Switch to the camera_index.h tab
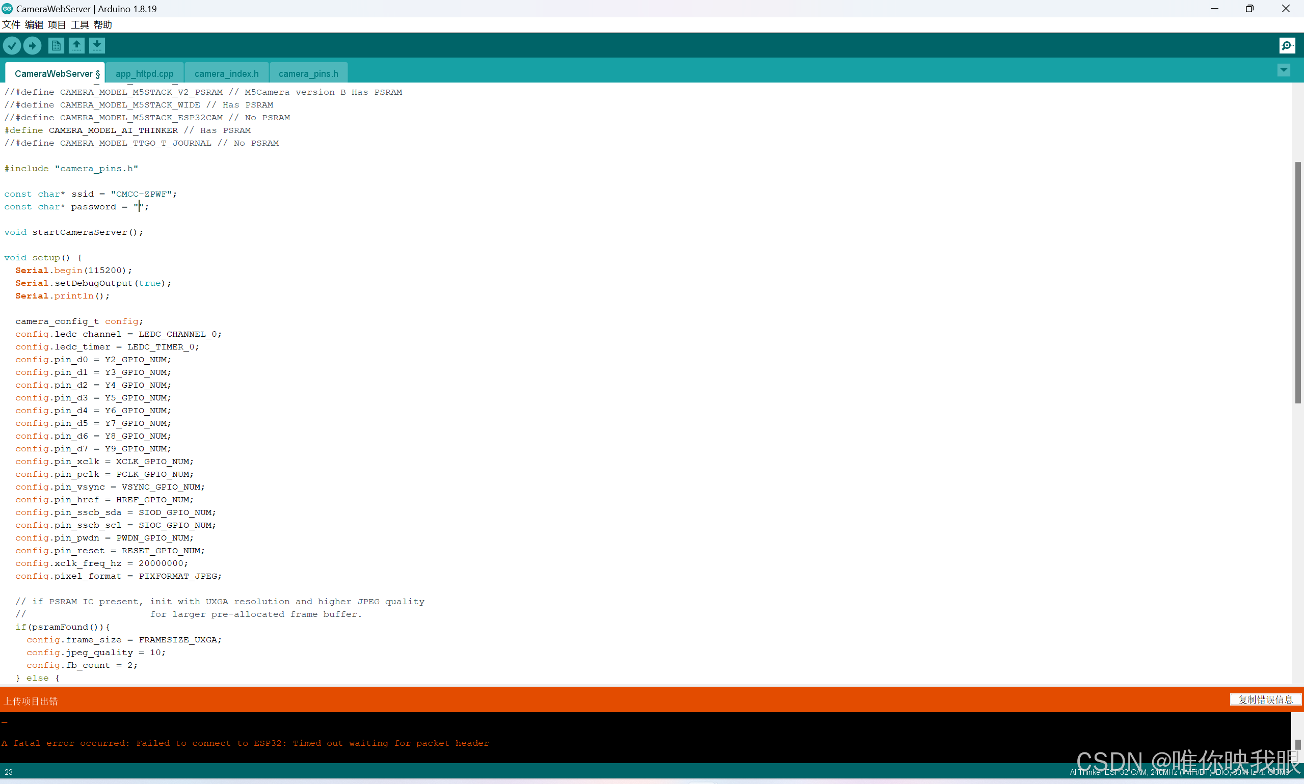 click(226, 74)
